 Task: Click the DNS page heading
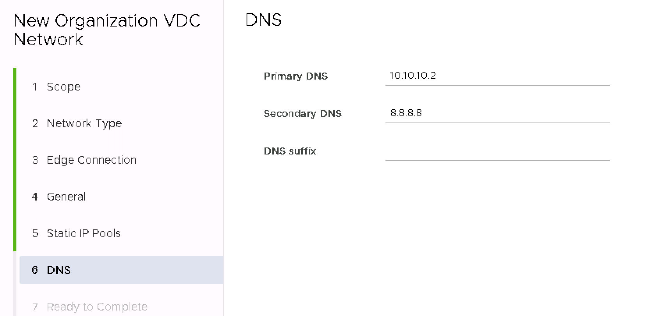point(263,20)
